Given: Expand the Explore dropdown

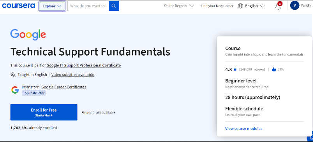Looking at the screenshot, I should click(x=52, y=6).
